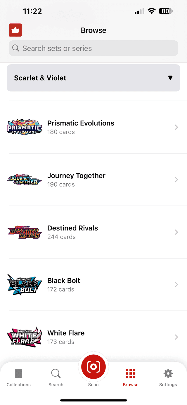Click the chevron beside Prismatic Evolutions
The width and height of the screenshot is (187, 405).
(176, 127)
